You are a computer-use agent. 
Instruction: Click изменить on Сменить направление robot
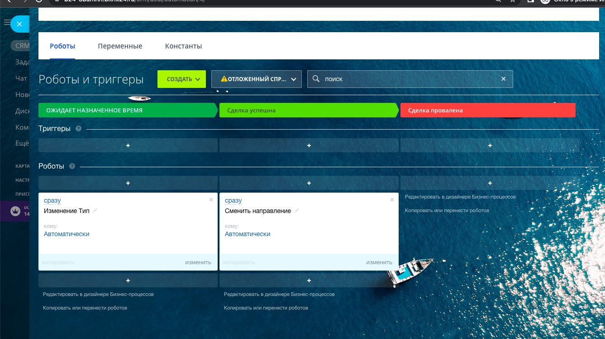pos(379,262)
